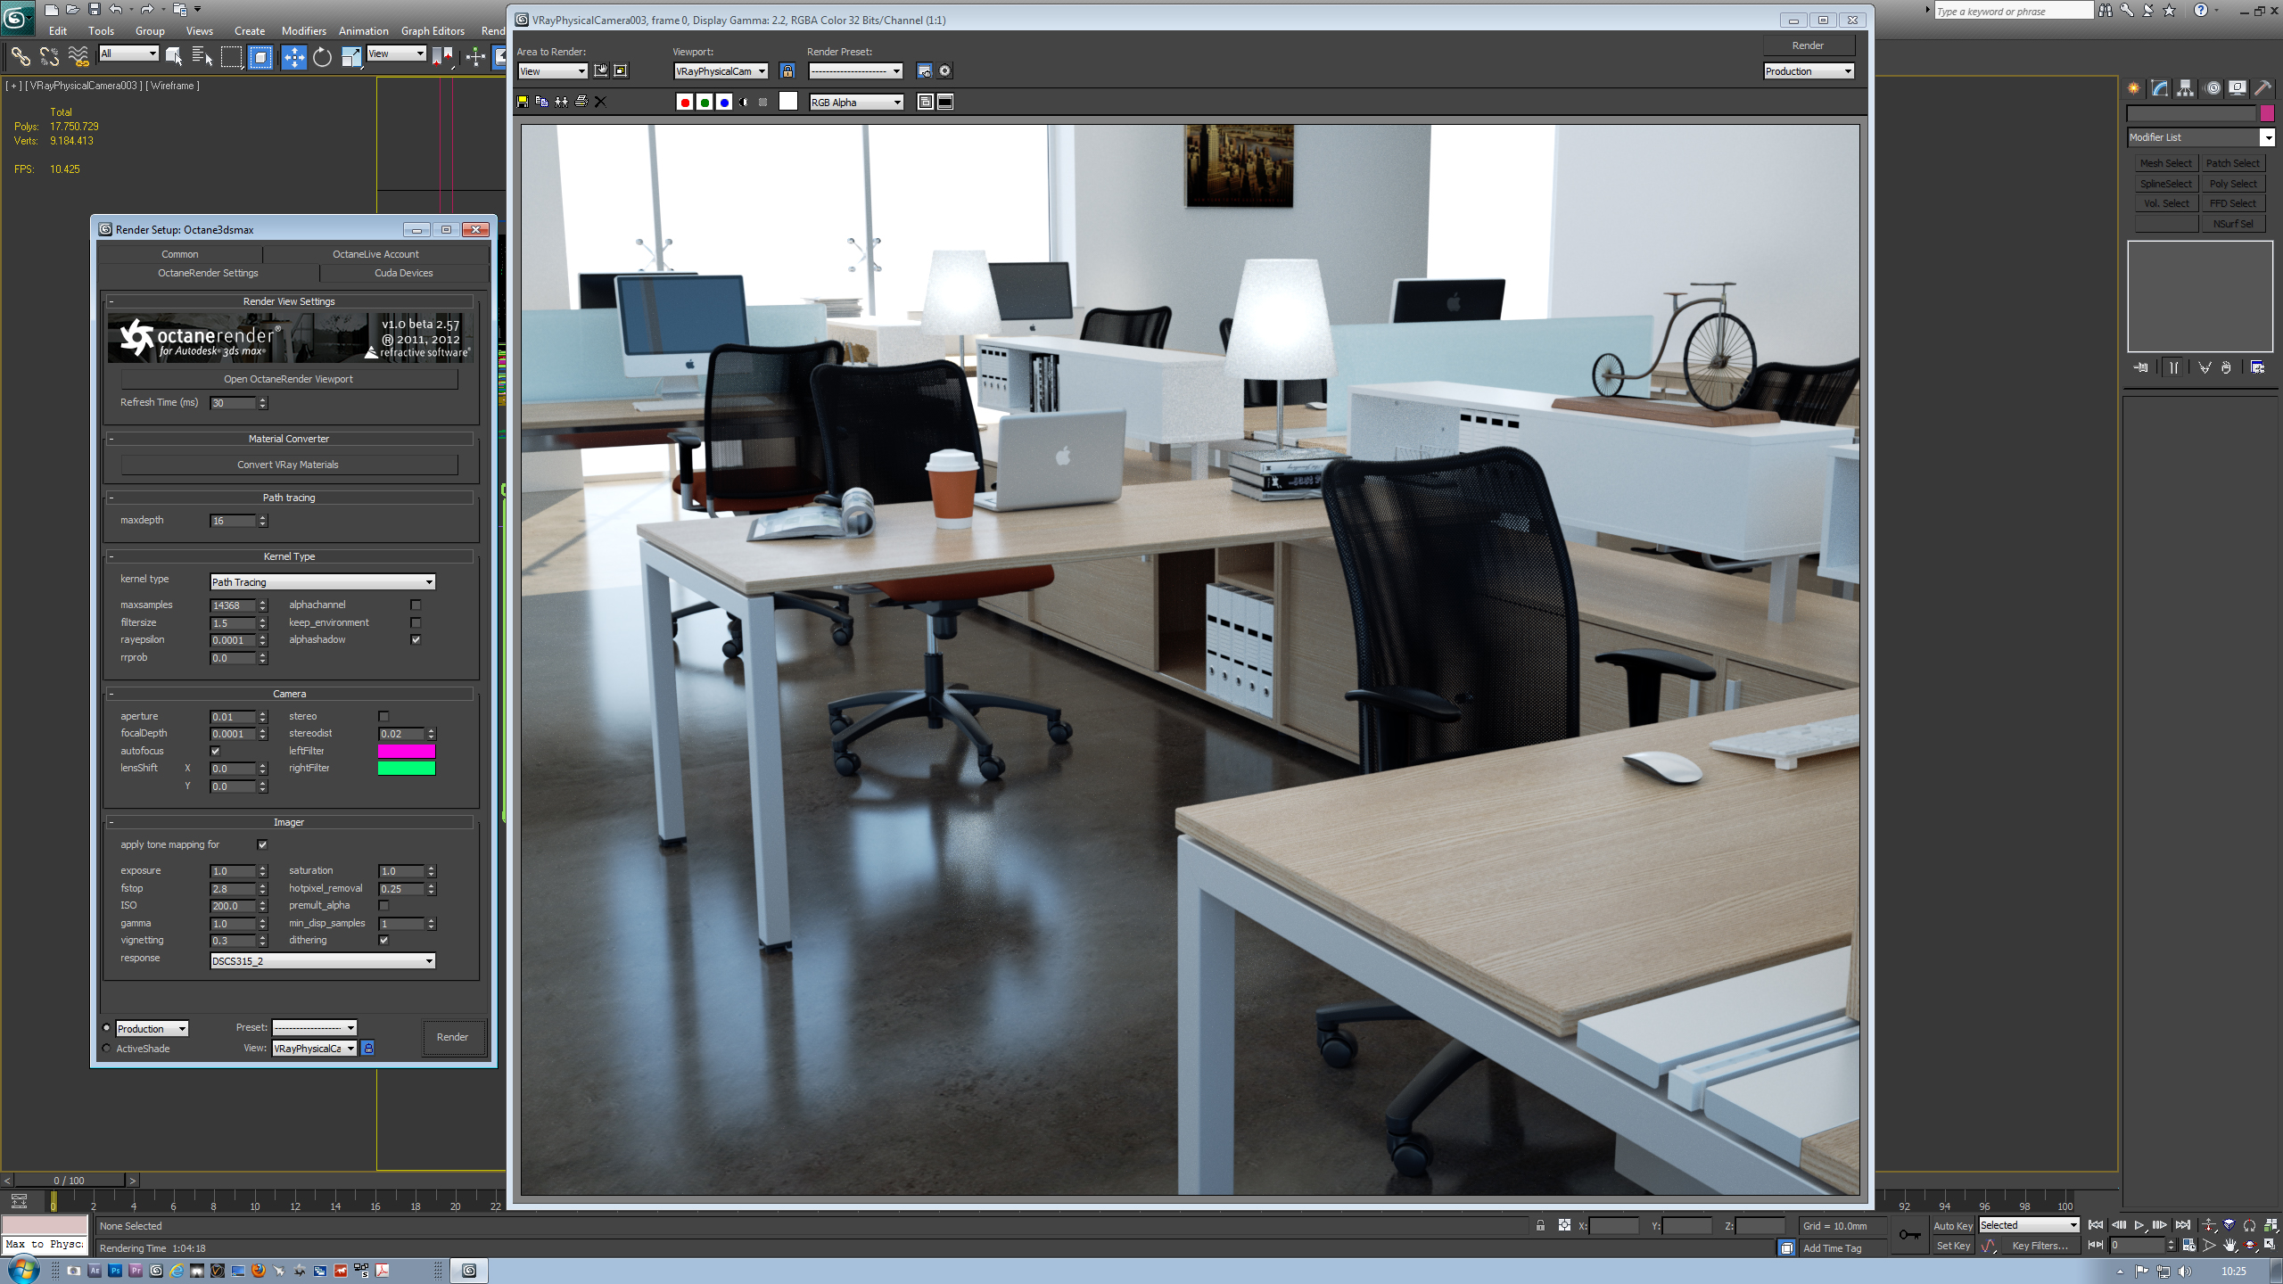Toggle the alphachannel checkbox

pos(416,605)
